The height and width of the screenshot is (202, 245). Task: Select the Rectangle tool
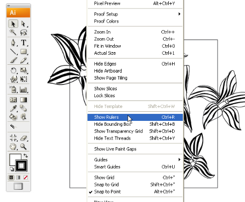point(24,52)
